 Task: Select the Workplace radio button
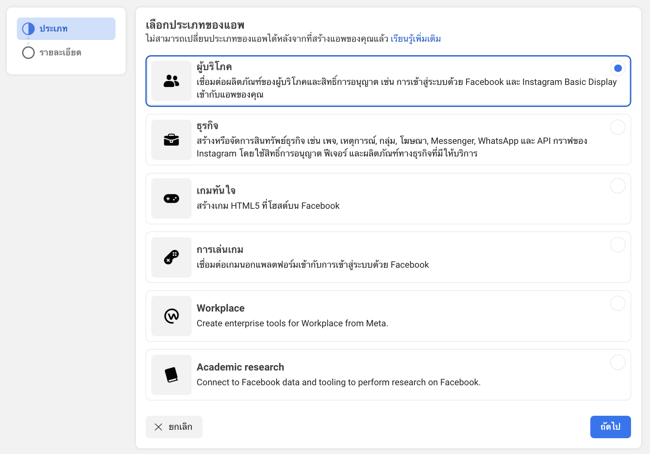click(x=618, y=303)
